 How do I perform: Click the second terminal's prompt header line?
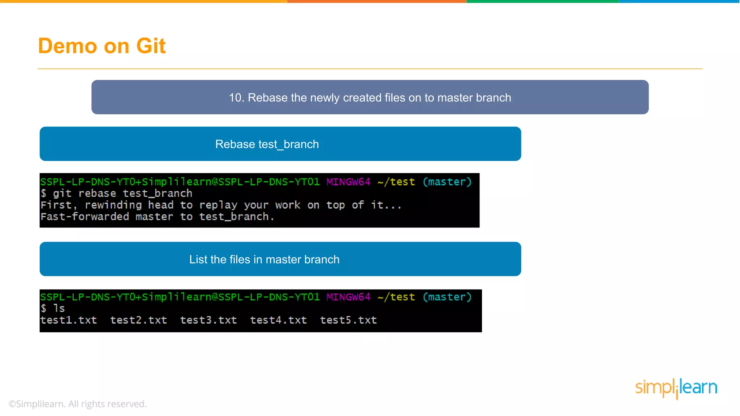(x=256, y=297)
